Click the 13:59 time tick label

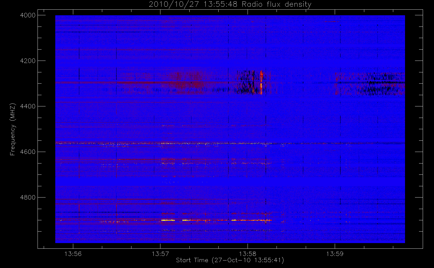(335, 254)
